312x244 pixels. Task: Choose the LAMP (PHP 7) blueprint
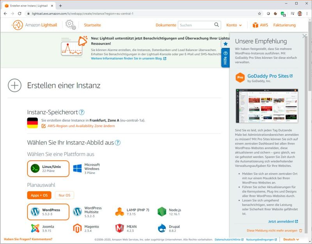click(x=132, y=212)
